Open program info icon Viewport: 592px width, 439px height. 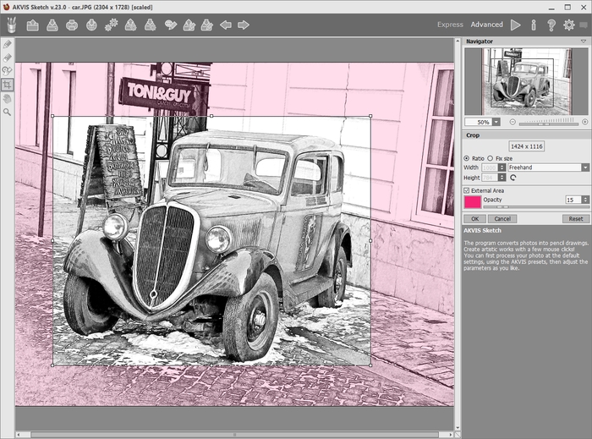(x=534, y=25)
